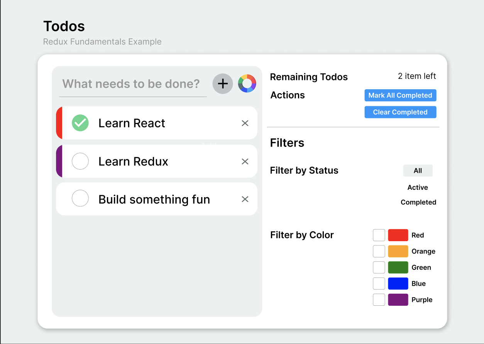The height and width of the screenshot is (344, 484).
Task: Filter by Completed status
Action: [x=418, y=202]
